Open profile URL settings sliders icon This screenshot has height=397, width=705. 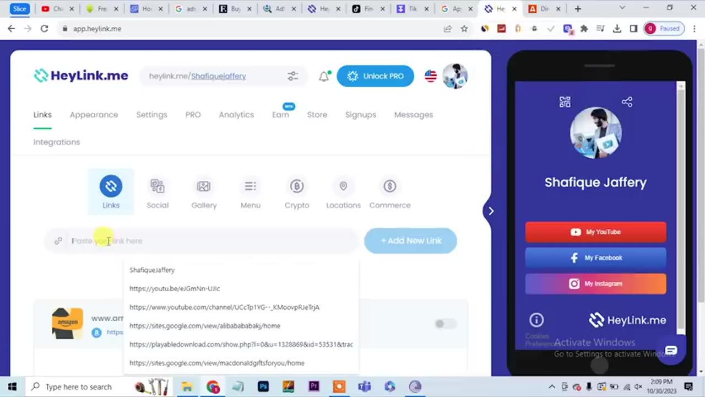[292, 76]
